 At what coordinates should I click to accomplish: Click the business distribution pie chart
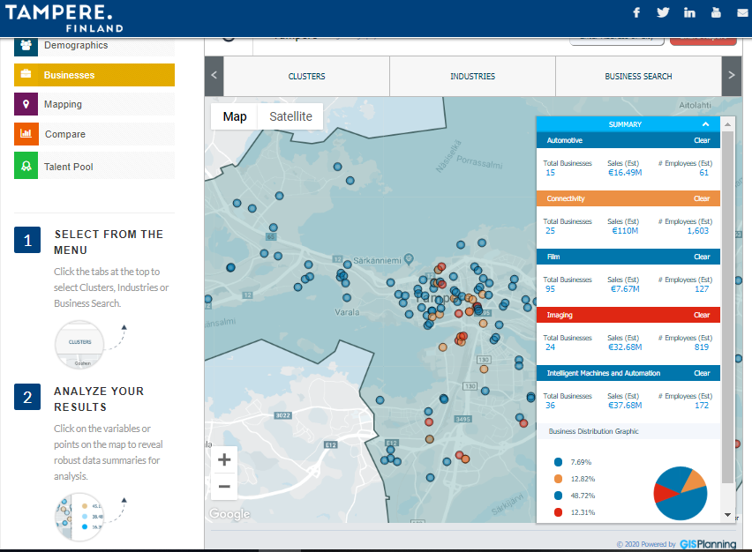680,493
